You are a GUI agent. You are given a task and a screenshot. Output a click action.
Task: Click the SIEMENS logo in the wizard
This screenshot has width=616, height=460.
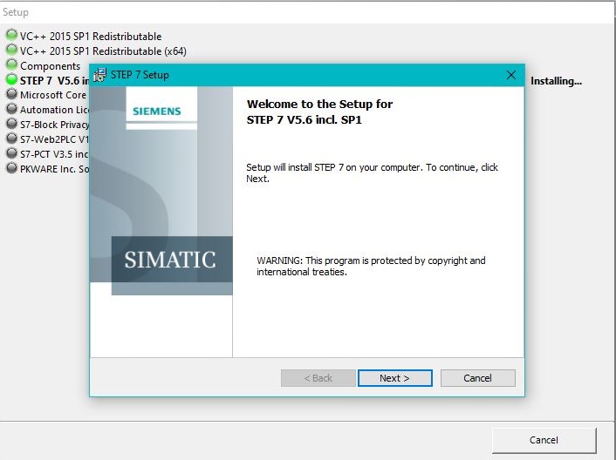point(157,112)
